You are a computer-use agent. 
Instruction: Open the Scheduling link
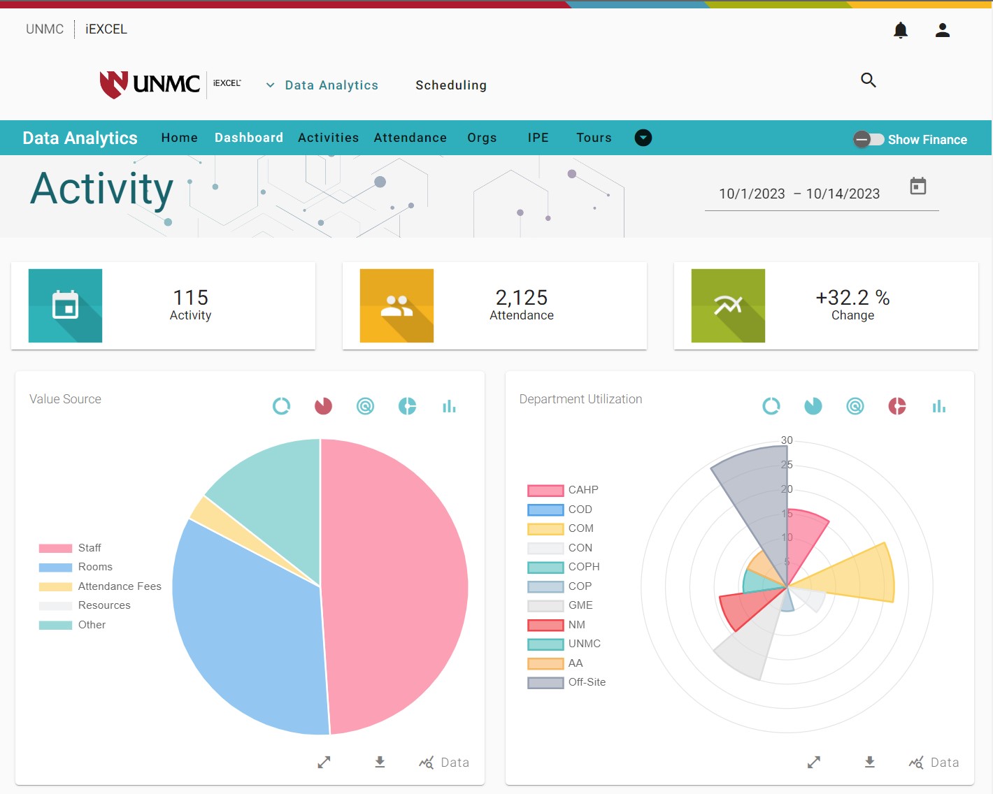(x=450, y=85)
